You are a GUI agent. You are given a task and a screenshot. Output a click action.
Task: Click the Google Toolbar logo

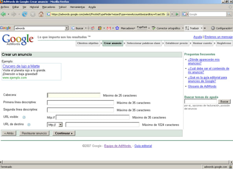pos(6,28)
